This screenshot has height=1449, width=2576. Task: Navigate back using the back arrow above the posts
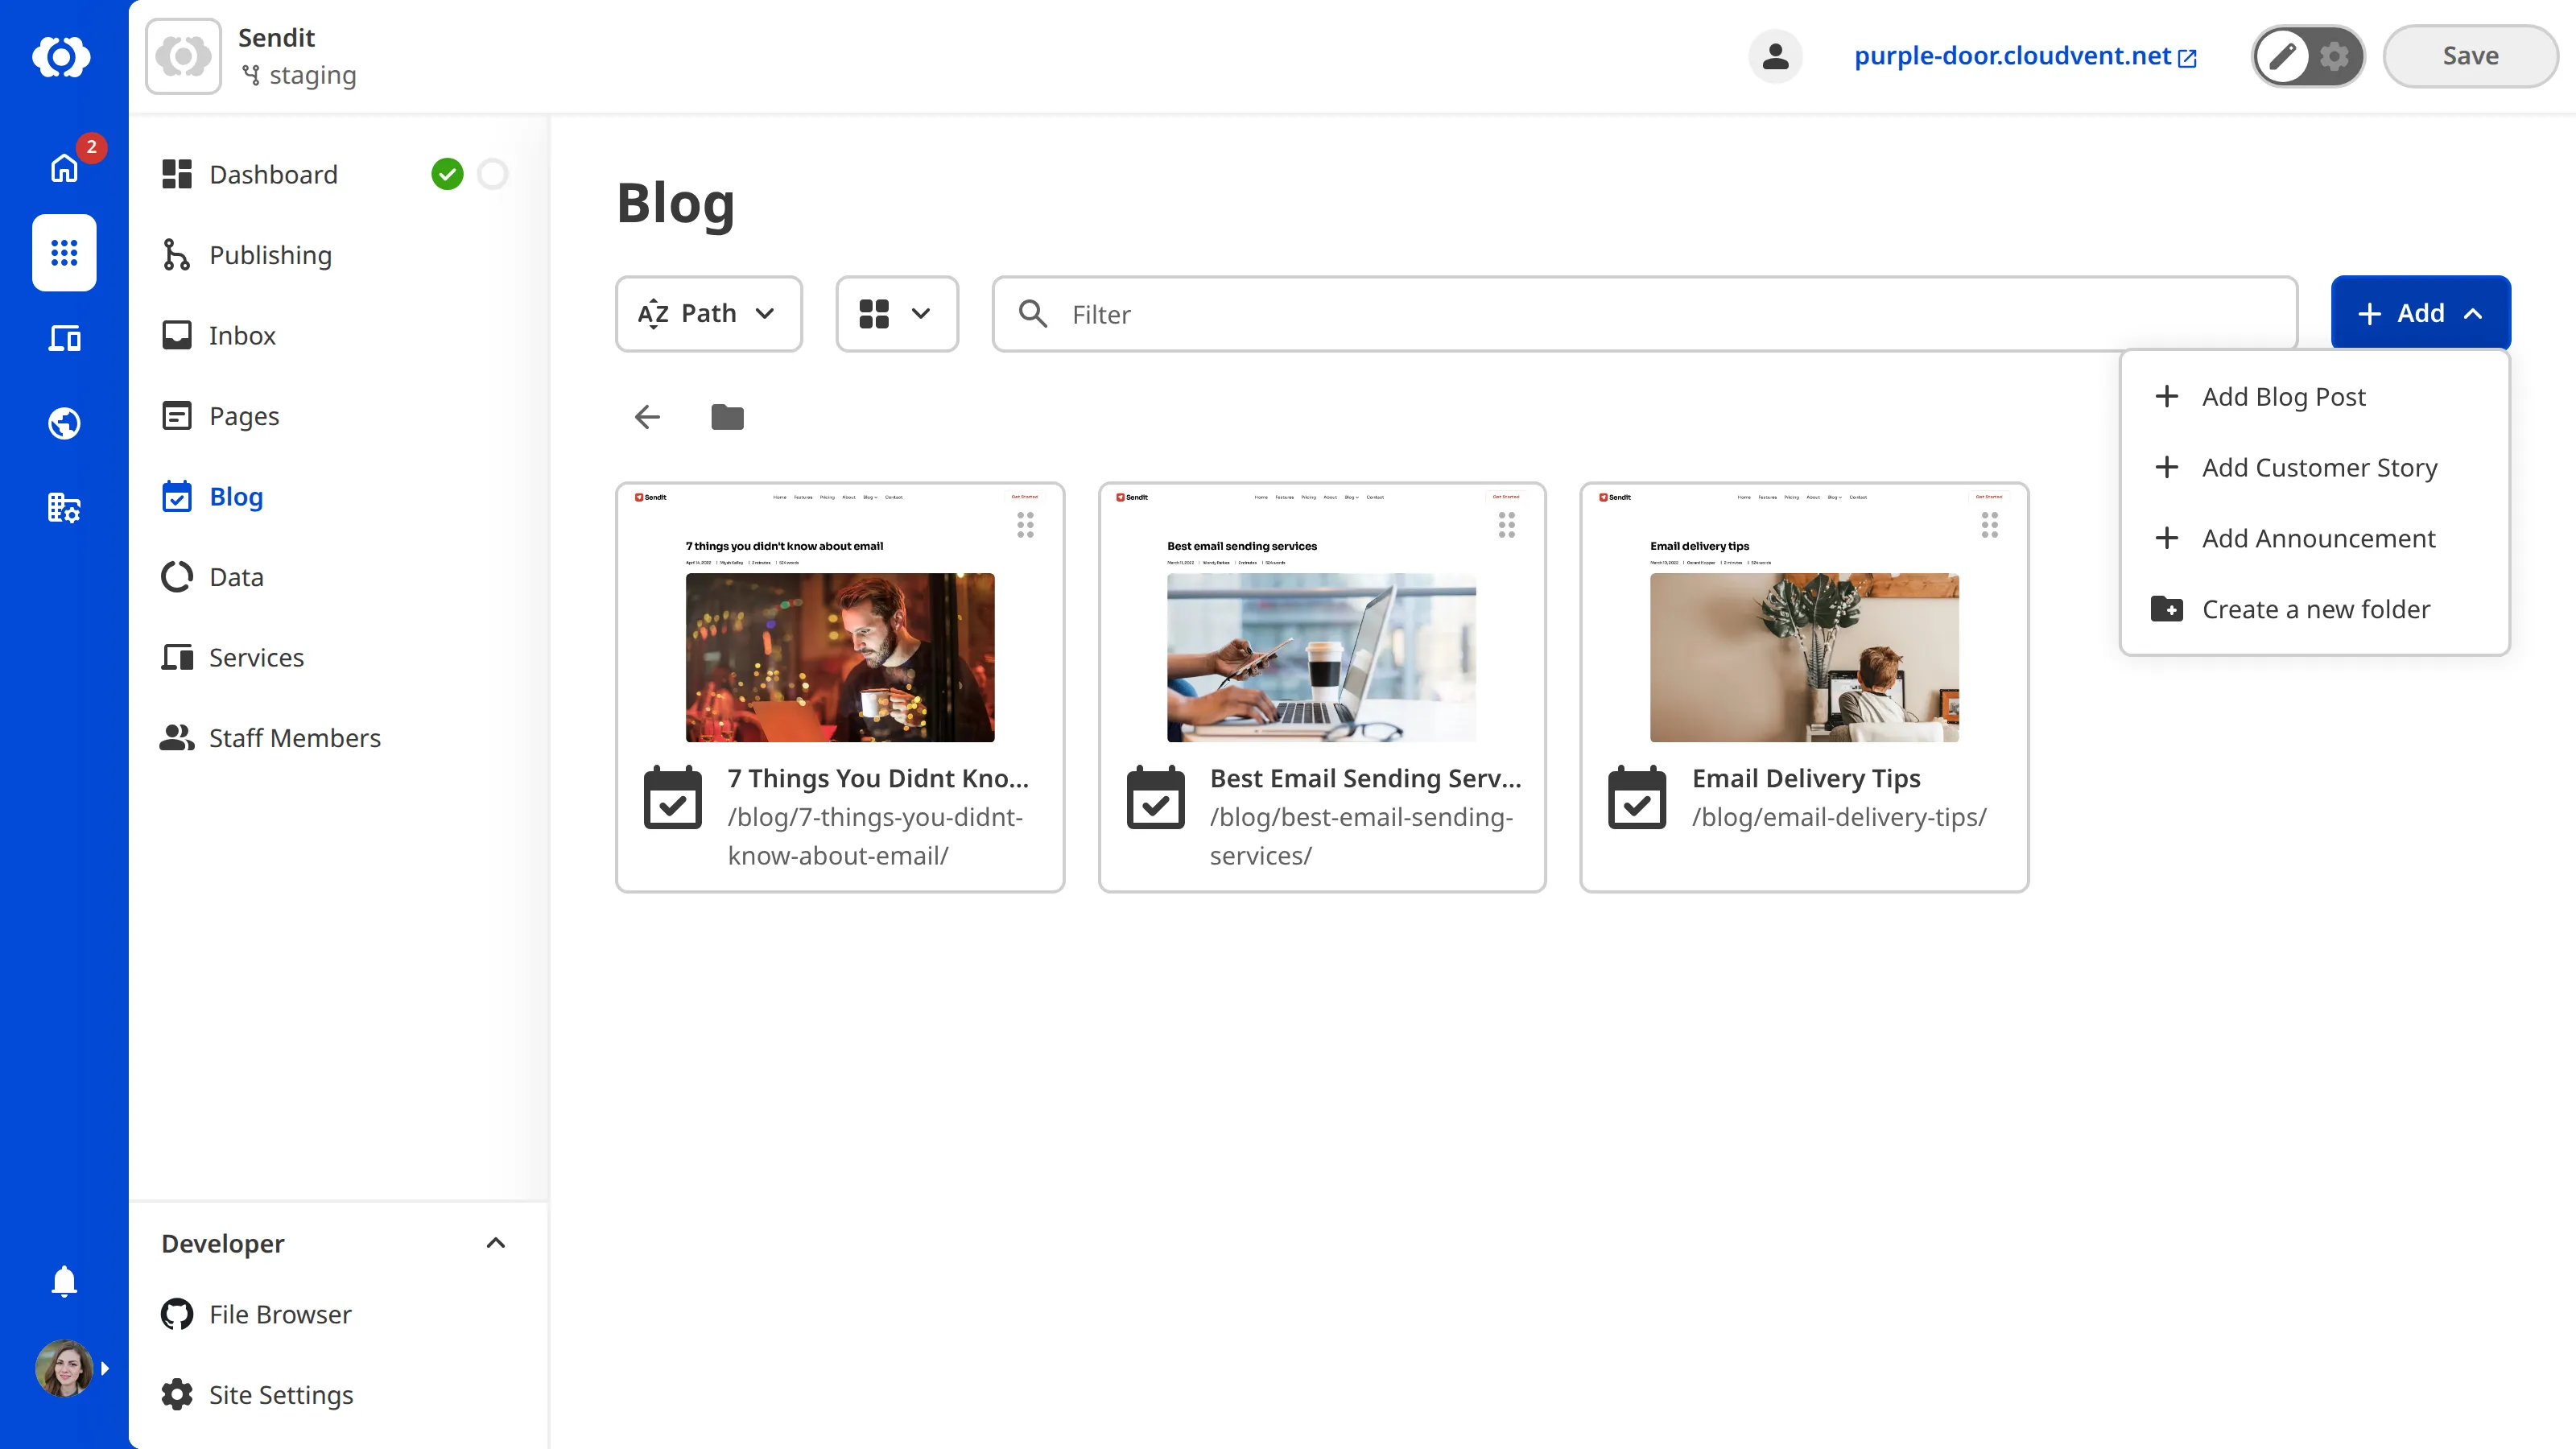tap(646, 417)
